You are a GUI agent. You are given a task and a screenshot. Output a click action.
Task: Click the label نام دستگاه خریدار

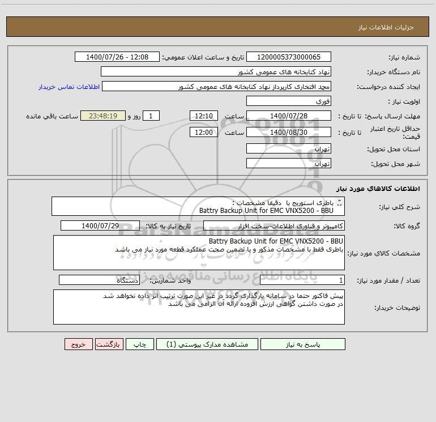394,73
